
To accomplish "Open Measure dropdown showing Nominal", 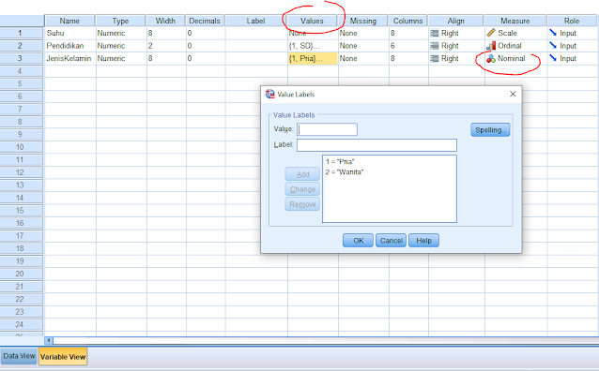I will coord(515,58).
